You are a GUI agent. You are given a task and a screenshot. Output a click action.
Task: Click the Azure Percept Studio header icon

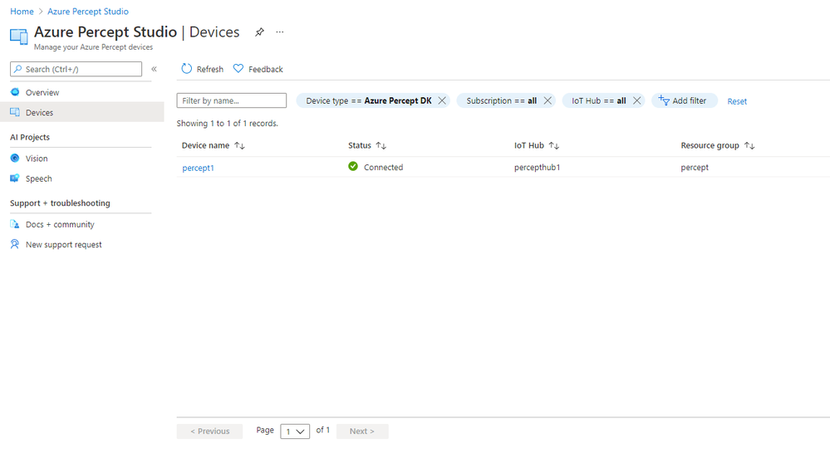pos(19,37)
